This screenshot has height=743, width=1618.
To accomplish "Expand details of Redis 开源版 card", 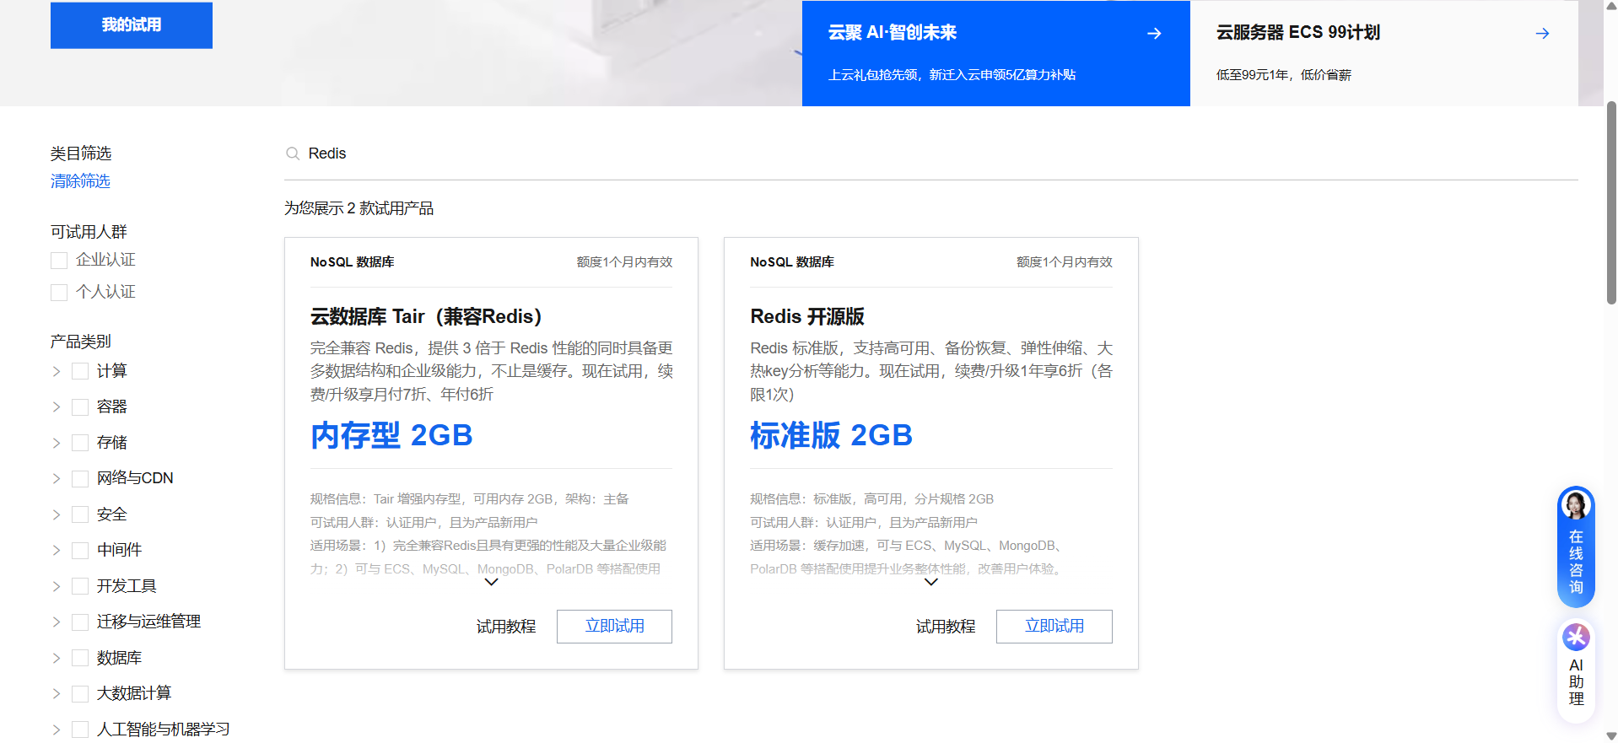I will coord(931,582).
